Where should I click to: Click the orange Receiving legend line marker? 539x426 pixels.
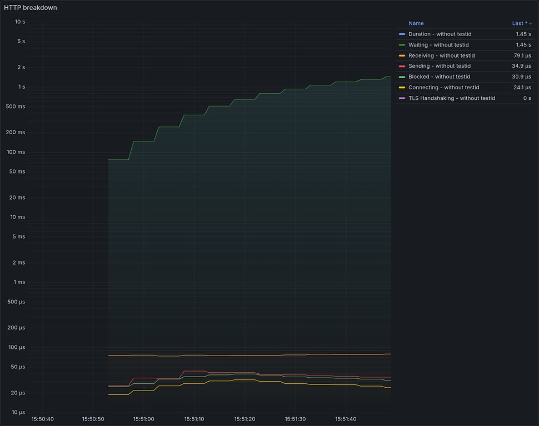pos(402,55)
